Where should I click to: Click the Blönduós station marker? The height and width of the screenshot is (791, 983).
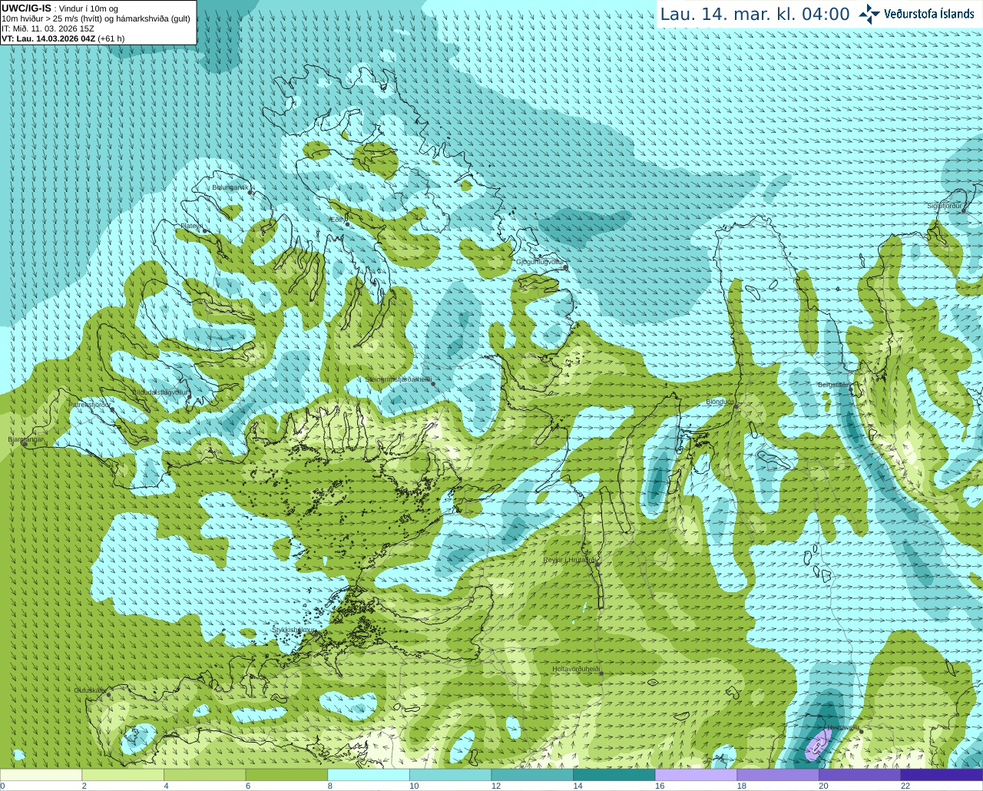[x=736, y=406]
